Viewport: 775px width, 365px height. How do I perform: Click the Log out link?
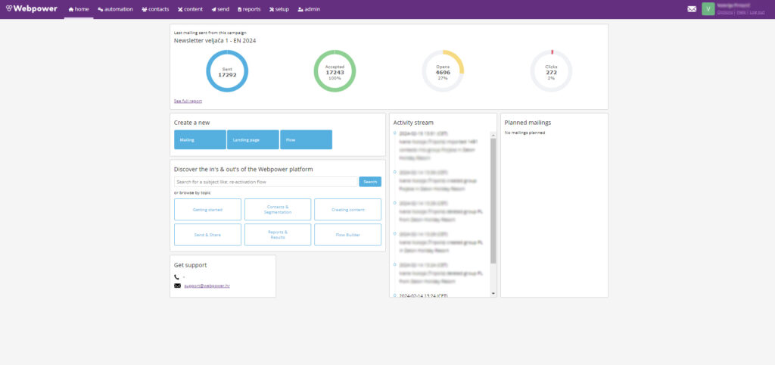(756, 13)
